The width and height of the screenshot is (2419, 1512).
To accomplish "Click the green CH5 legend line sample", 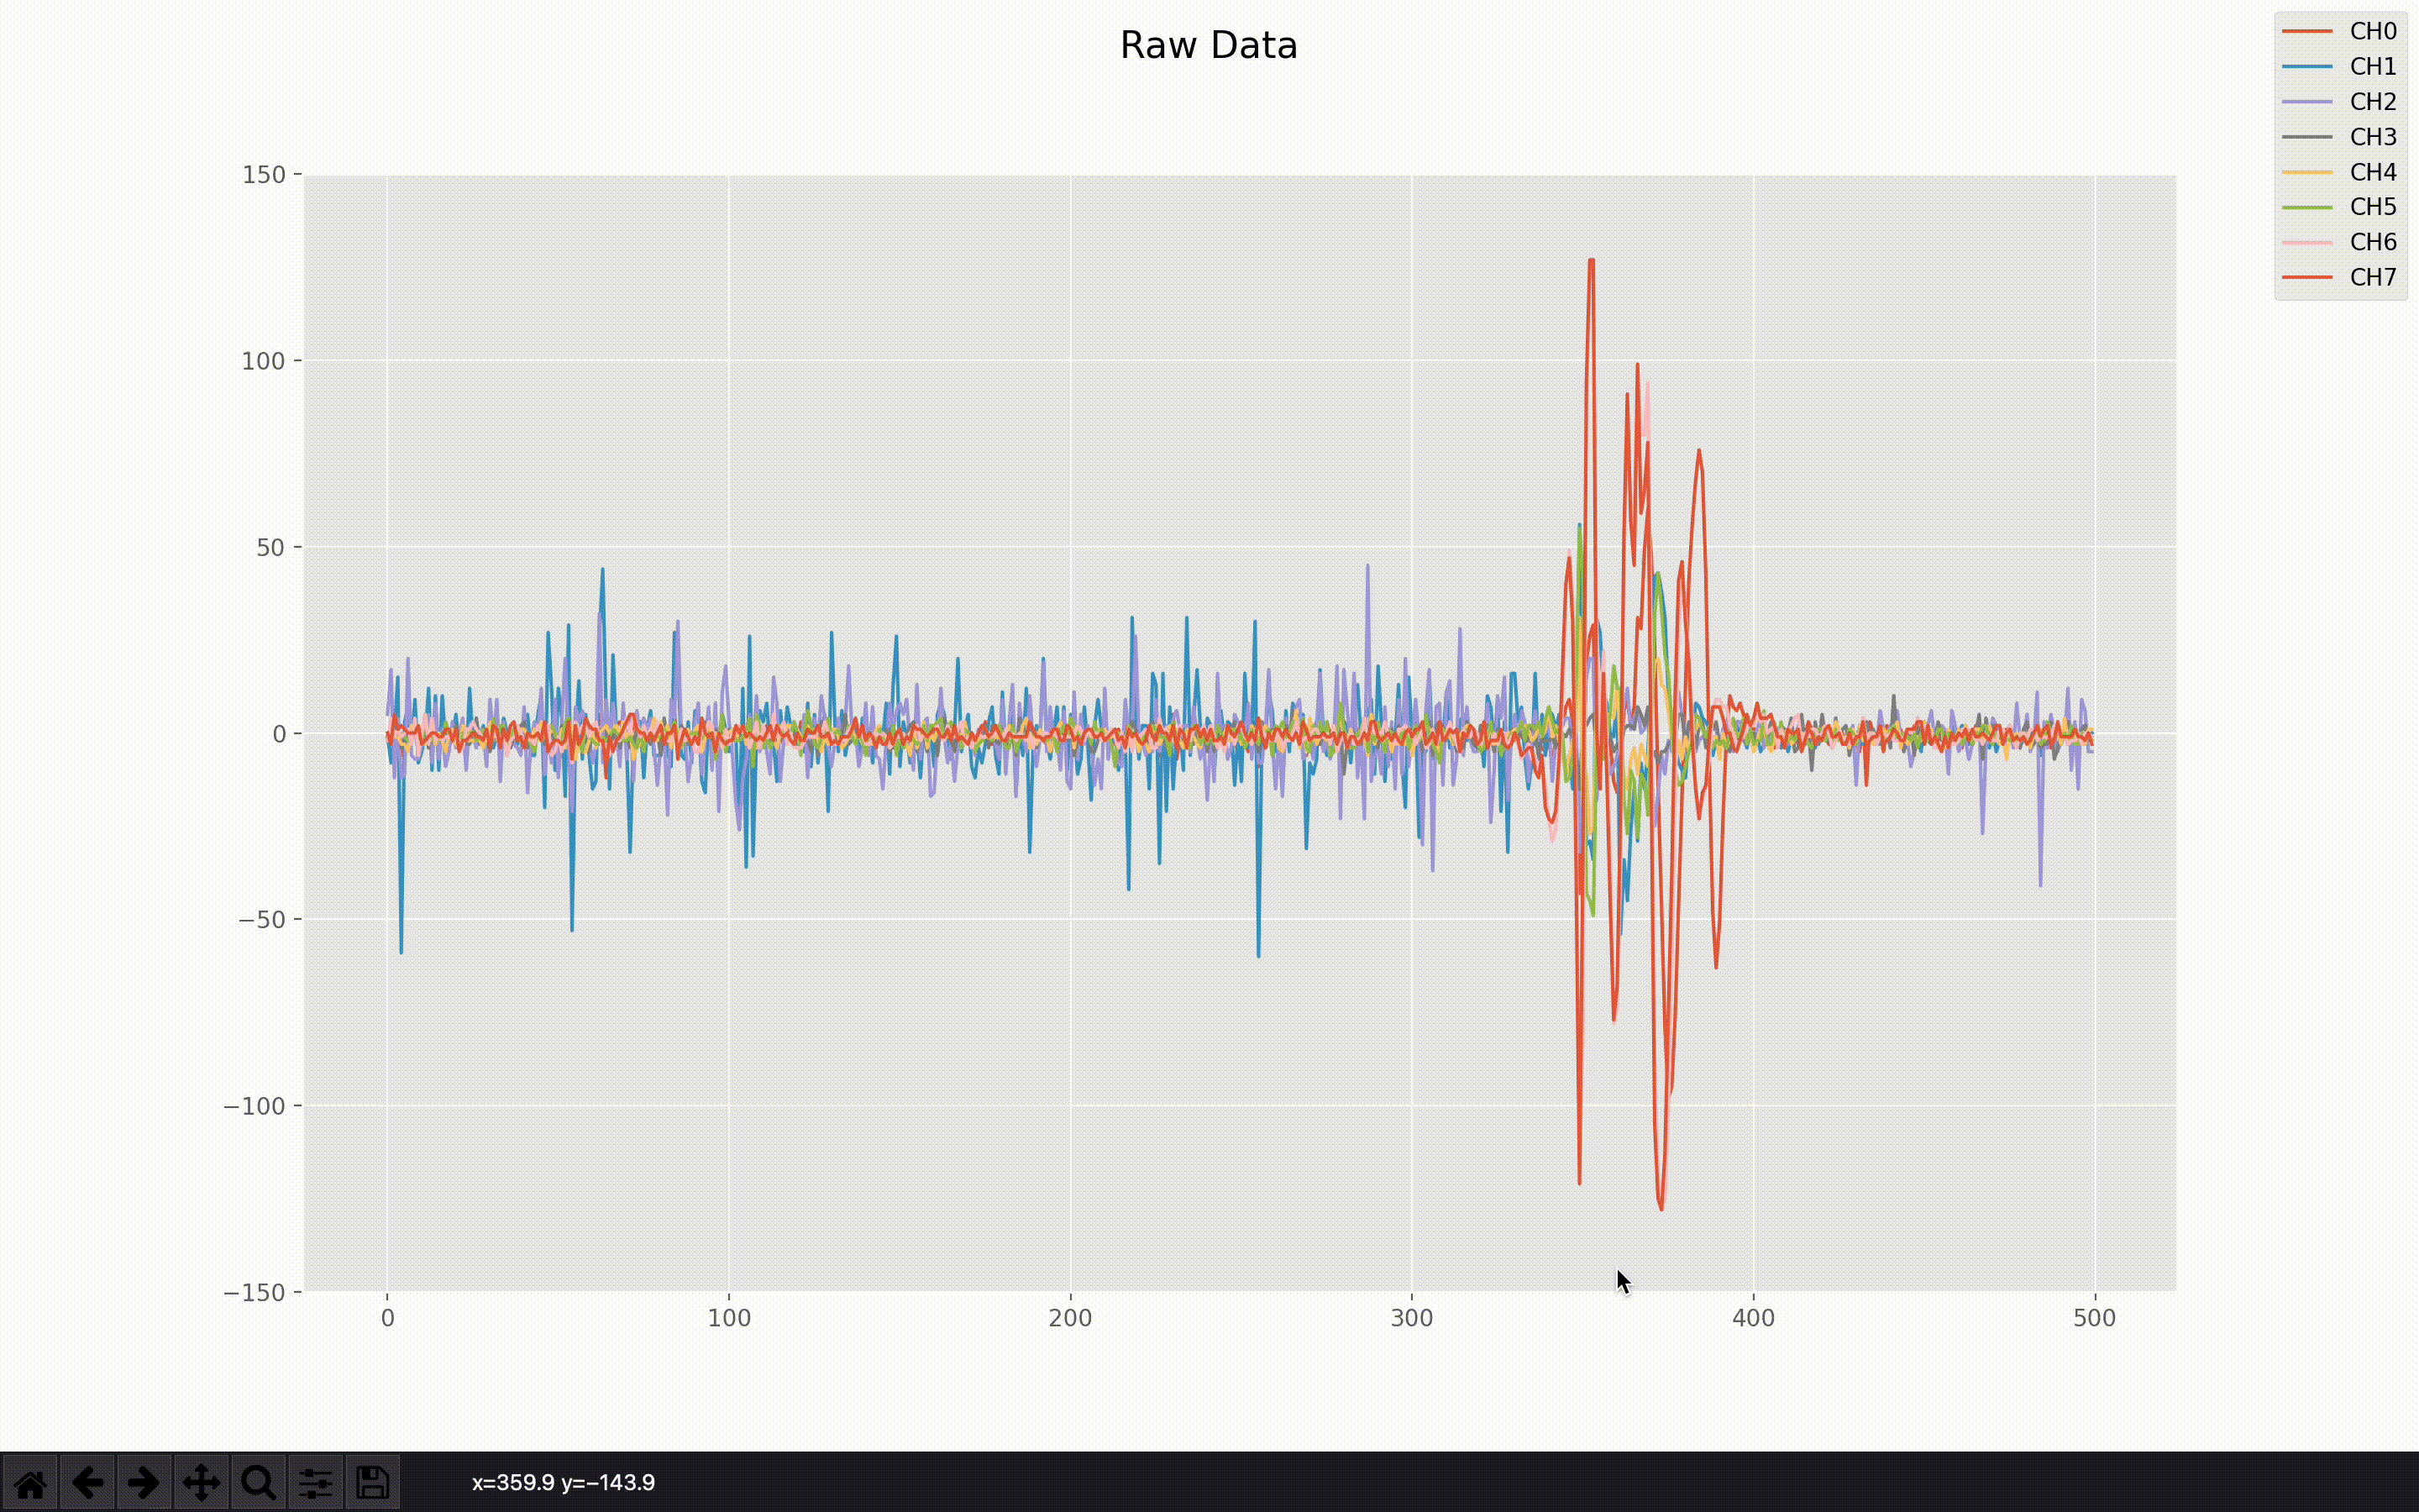I will point(2307,207).
